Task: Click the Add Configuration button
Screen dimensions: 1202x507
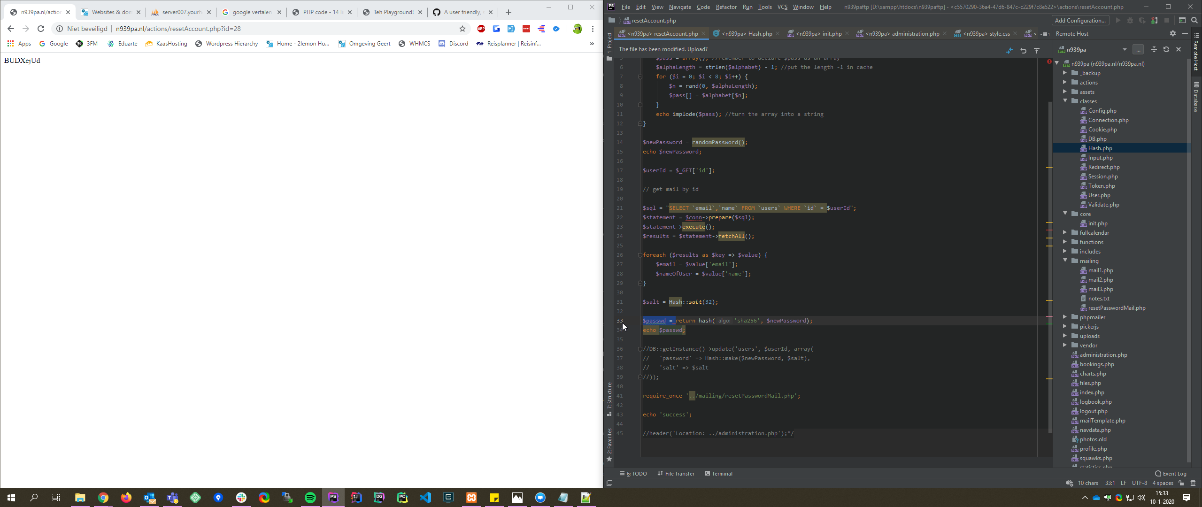Action: tap(1080, 20)
